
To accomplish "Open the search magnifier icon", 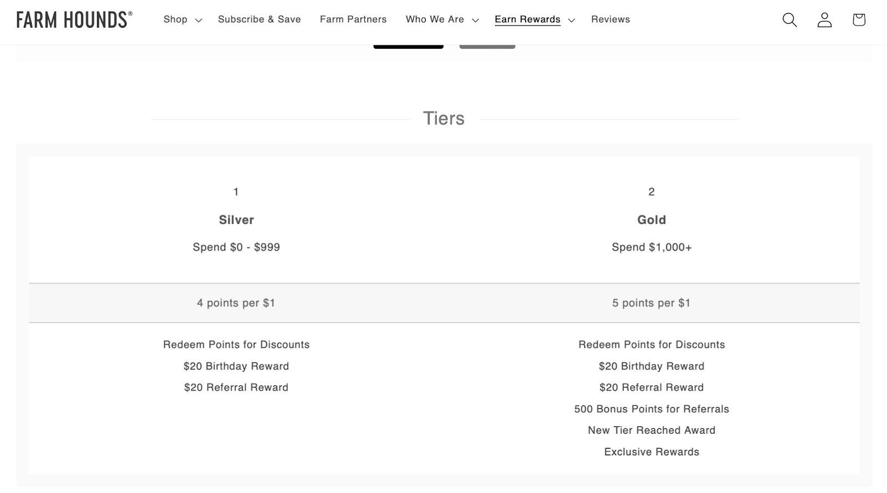I will [x=789, y=20].
